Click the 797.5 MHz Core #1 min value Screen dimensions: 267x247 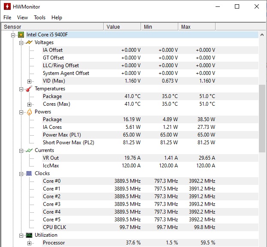pos(166,189)
